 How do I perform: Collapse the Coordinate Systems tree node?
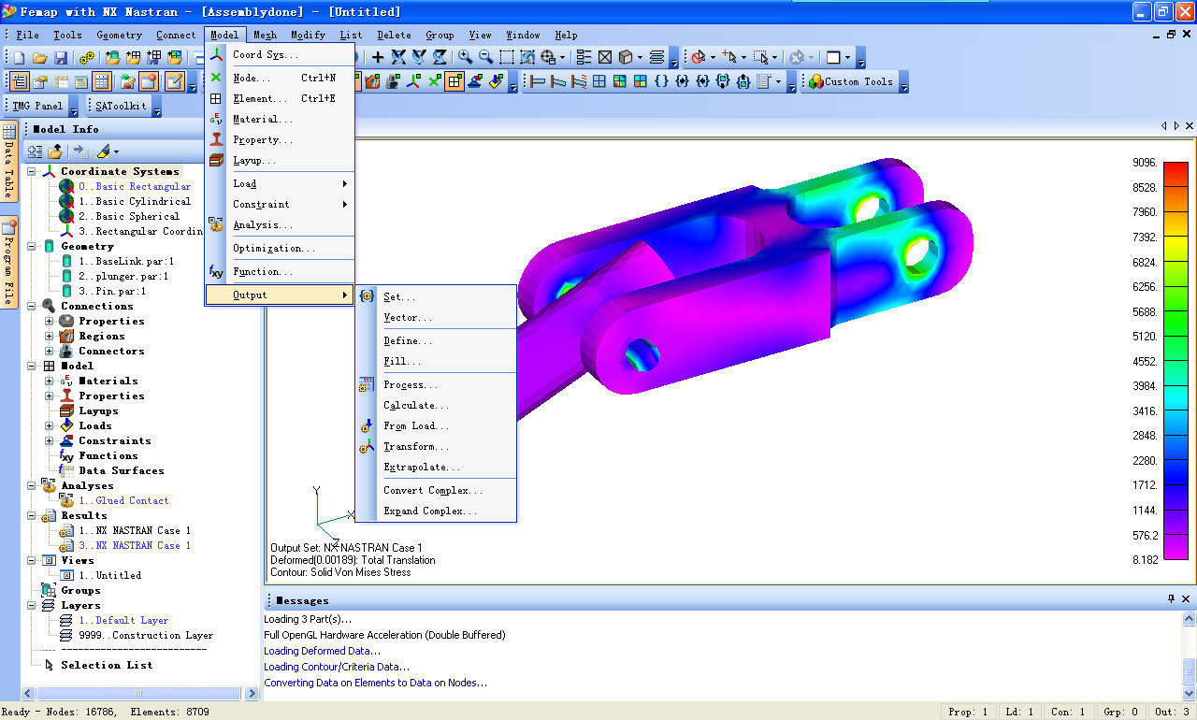click(32, 171)
